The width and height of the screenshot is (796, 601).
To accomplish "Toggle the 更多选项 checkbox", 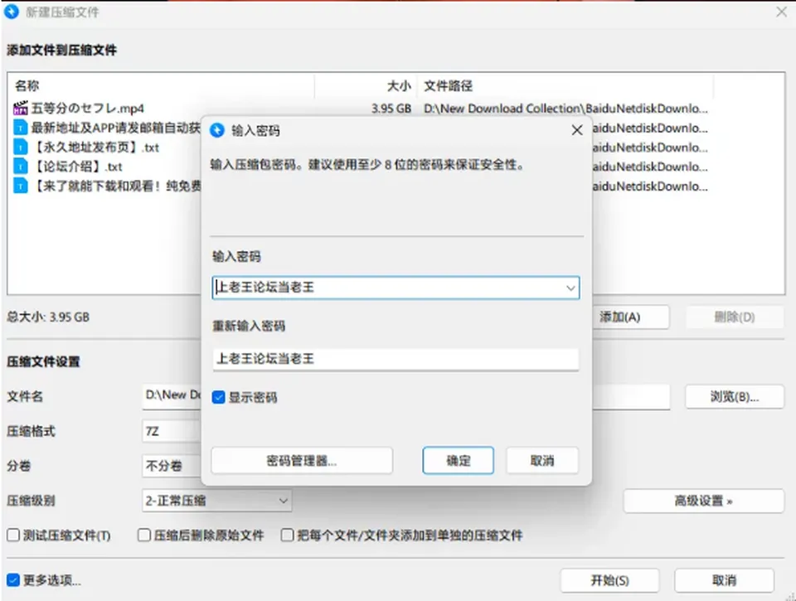I will pyautogui.click(x=13, y=579).
